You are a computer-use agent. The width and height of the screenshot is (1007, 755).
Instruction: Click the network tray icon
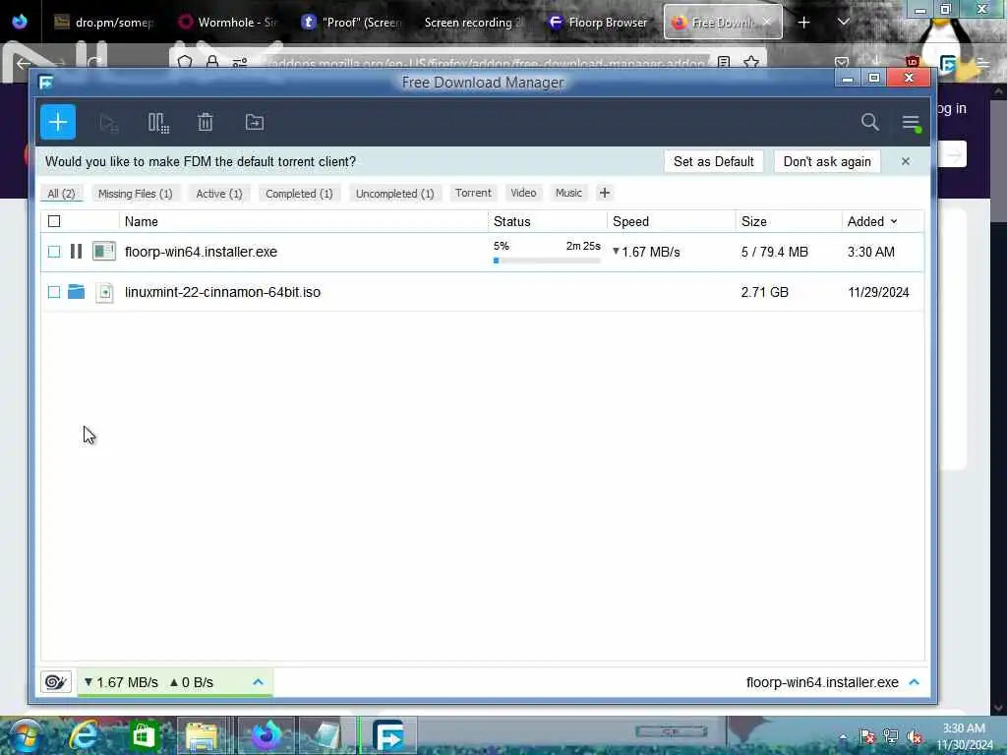click(891, 736)
